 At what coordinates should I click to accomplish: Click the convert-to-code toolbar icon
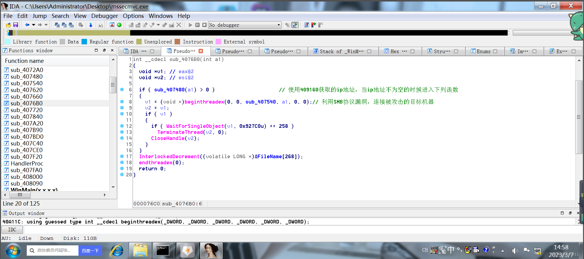point(131,25)
